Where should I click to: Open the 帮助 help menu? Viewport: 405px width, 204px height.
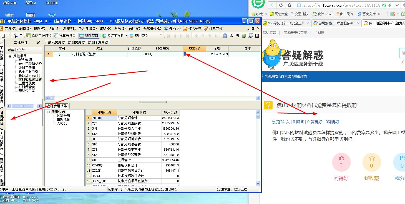172,28
